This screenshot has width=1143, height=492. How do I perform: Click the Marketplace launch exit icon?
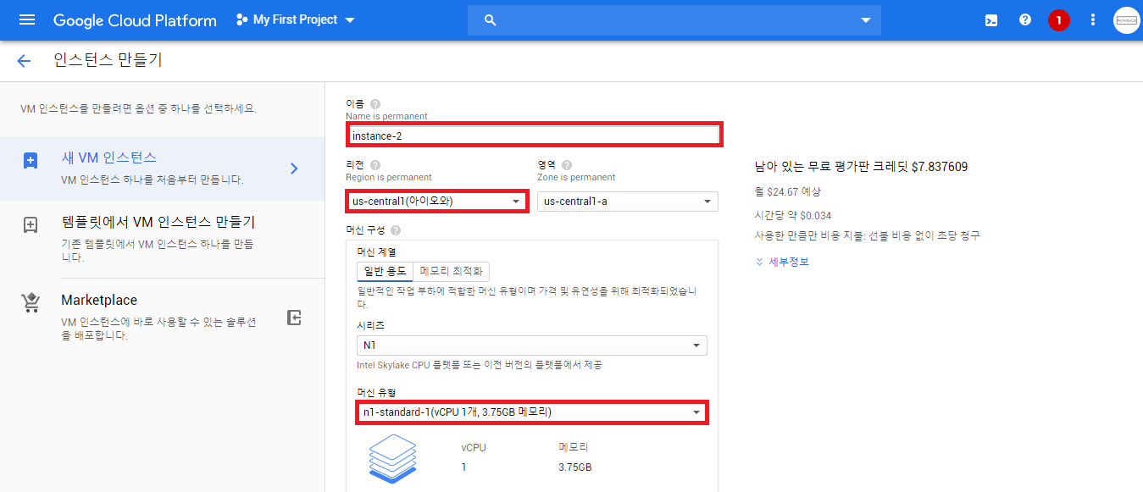[x=293, y=318]
